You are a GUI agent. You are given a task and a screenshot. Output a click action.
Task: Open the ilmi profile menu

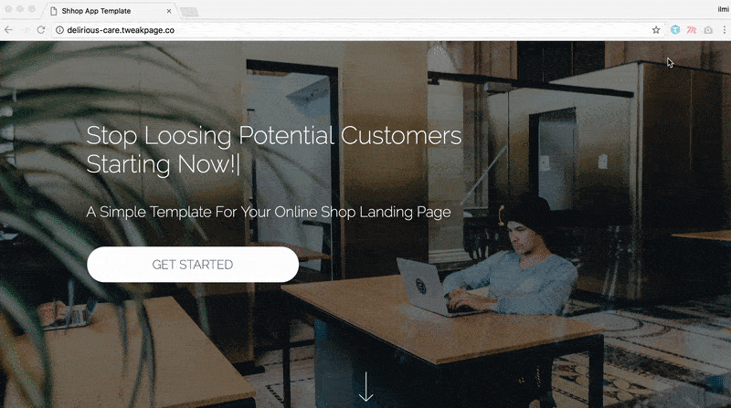click(x=723, y=9)
